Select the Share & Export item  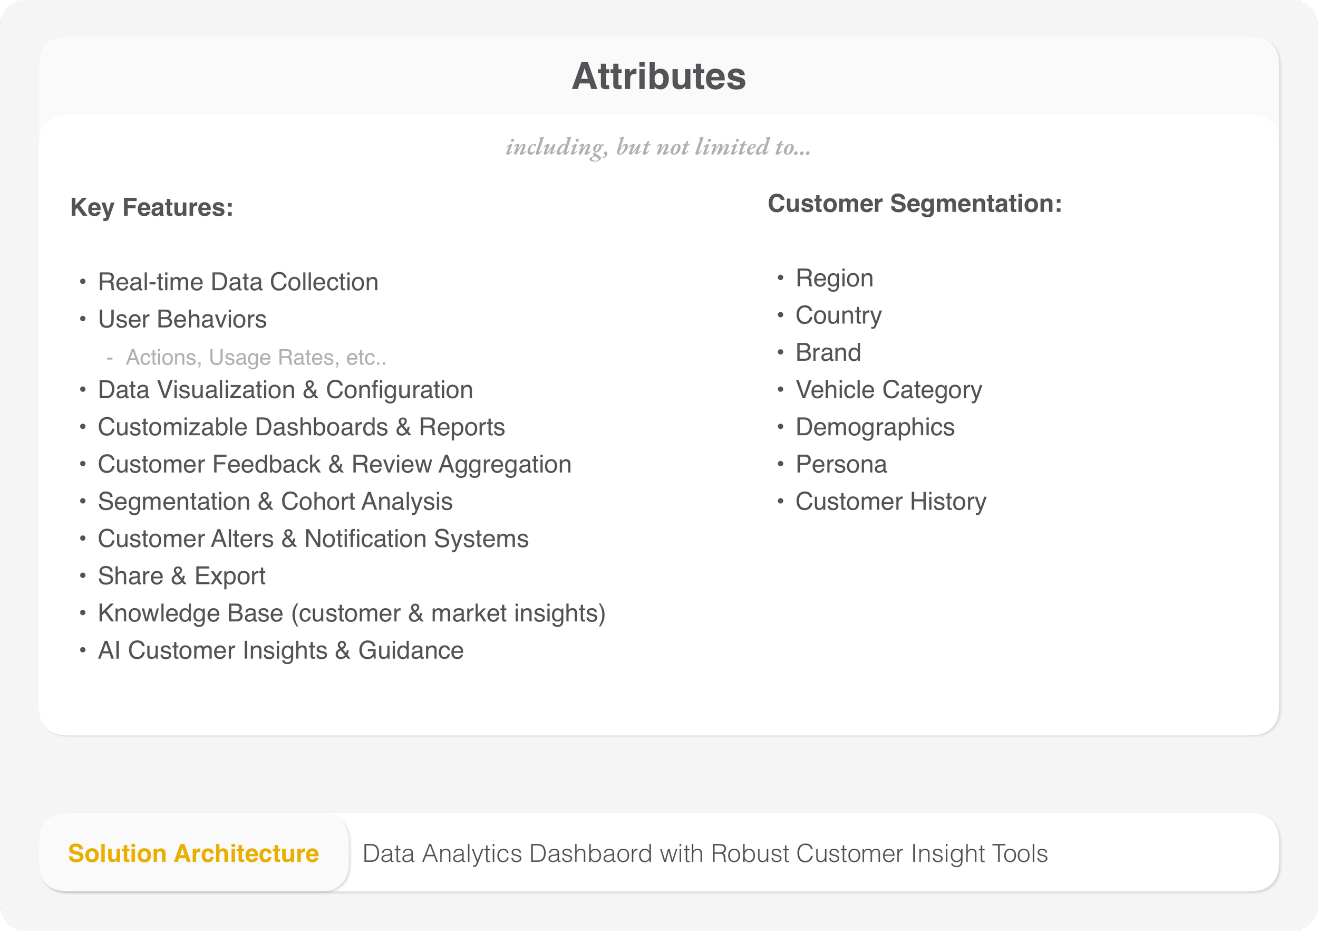pos(181,576)
